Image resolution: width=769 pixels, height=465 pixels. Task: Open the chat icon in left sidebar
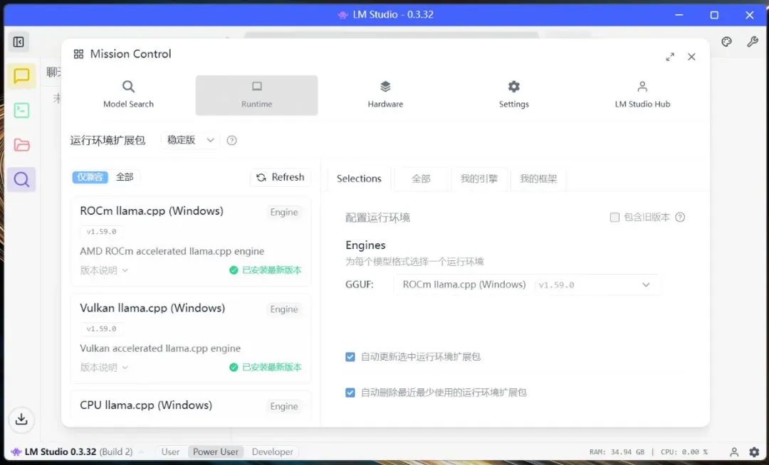pos(21,76)
